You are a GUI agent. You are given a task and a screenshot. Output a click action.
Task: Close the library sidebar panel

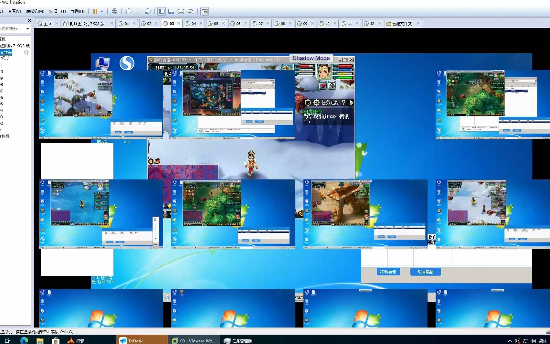[x=29, y=20]
